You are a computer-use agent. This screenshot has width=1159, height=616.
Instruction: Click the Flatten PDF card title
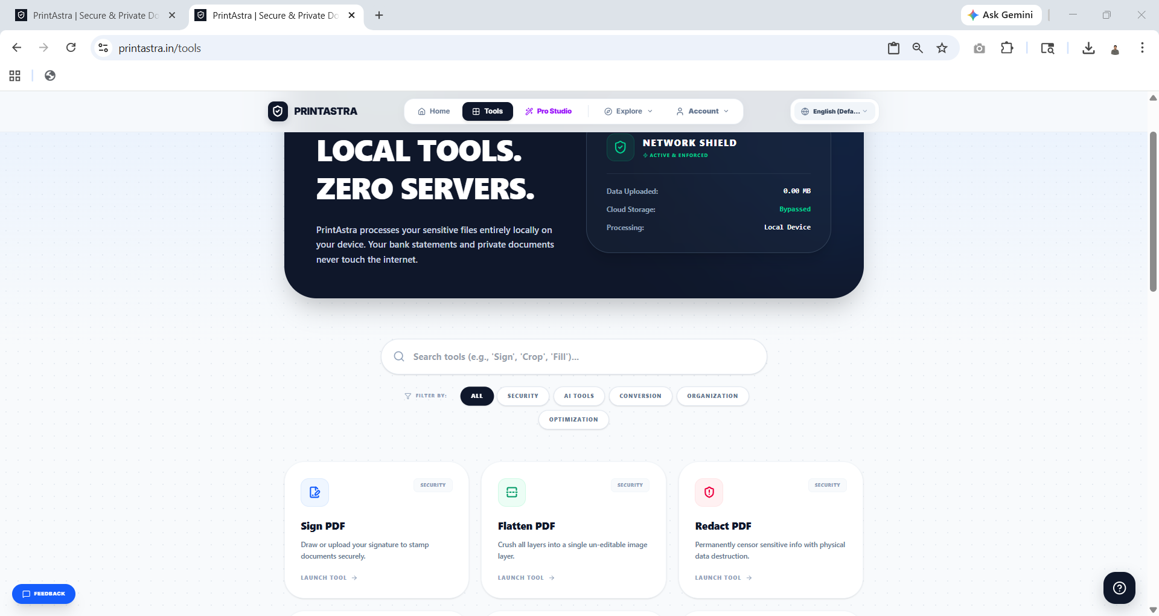526,526
